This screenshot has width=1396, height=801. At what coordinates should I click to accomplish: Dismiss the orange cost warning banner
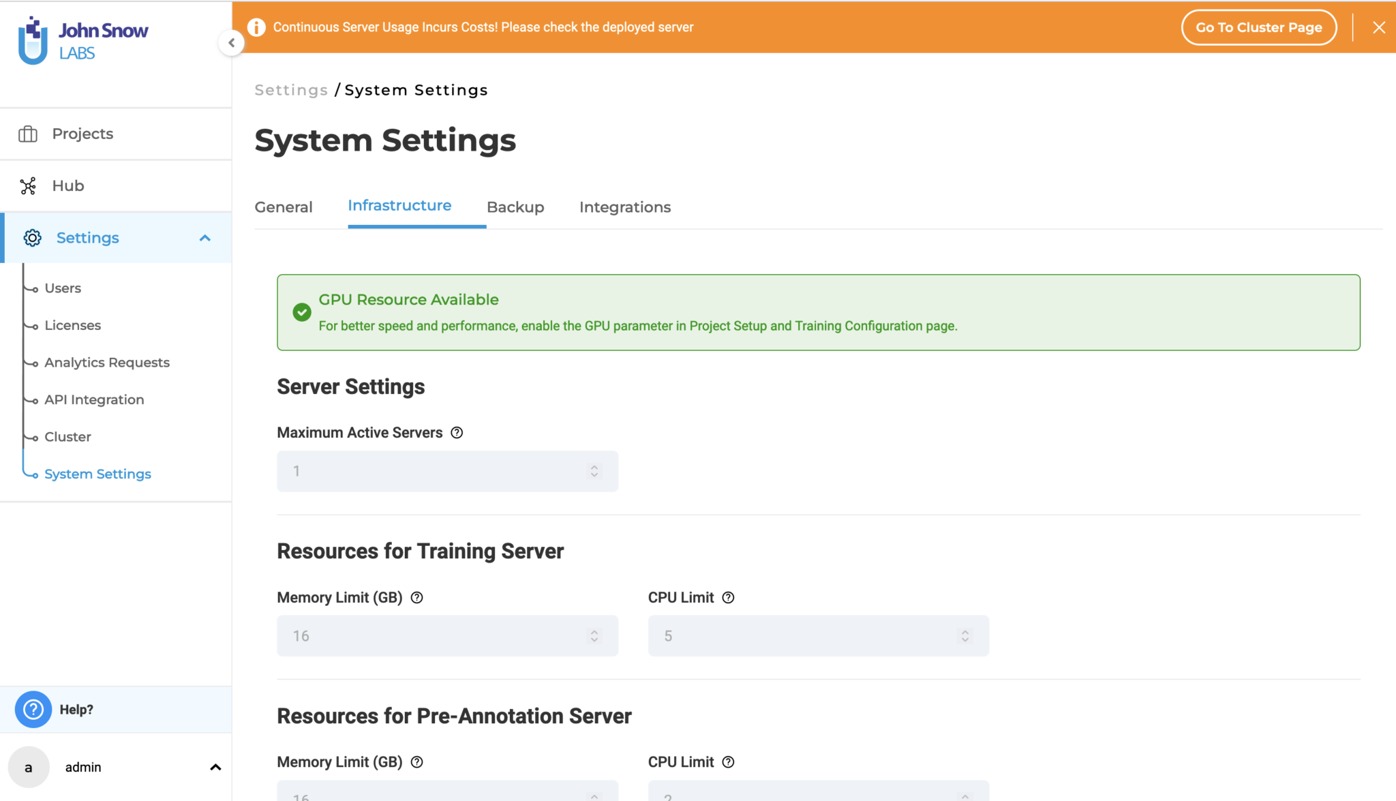(x=1378, y=27)
